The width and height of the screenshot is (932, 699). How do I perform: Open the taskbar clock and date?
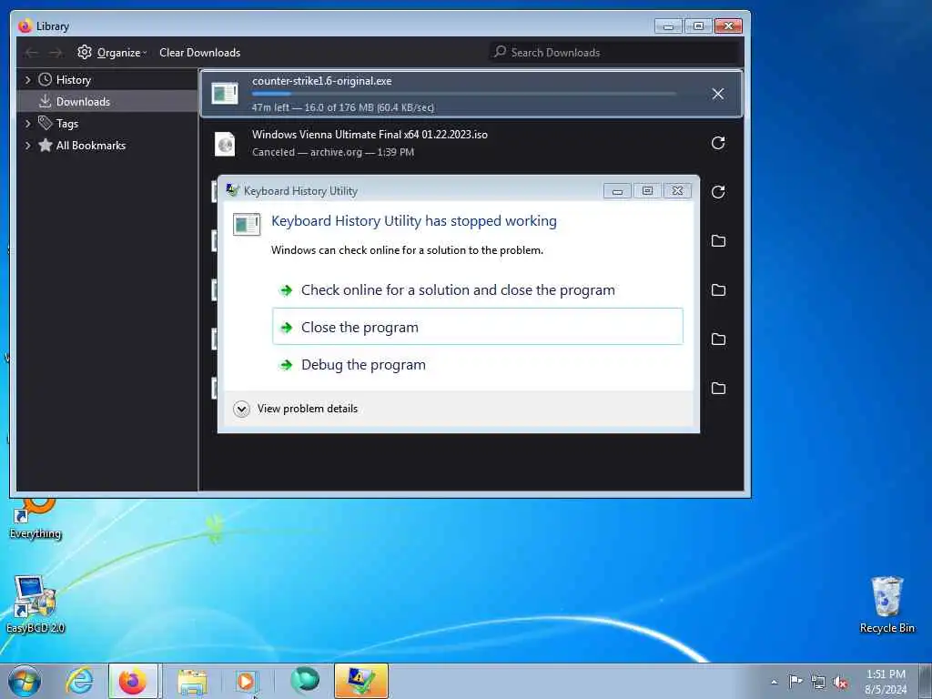(886, 682)
